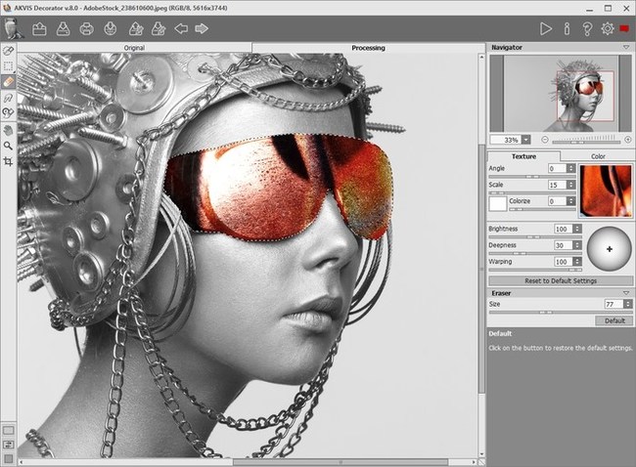Viewport: 636px width, 467px height.
Task: Run processing with the play button
Action: (x=546, y=28)
